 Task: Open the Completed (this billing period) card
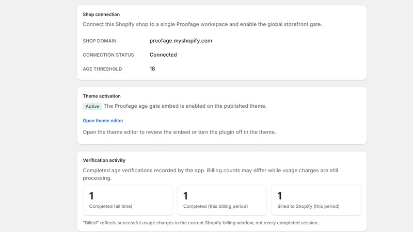coord(222,200)
